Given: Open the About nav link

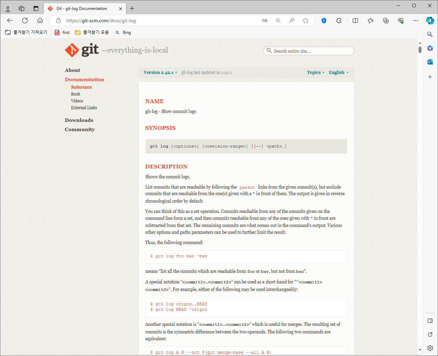Looking at the screenshot, I should pyautogui.click(x=73, y=70).
